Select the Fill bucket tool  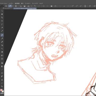click(x=2, y=63)
